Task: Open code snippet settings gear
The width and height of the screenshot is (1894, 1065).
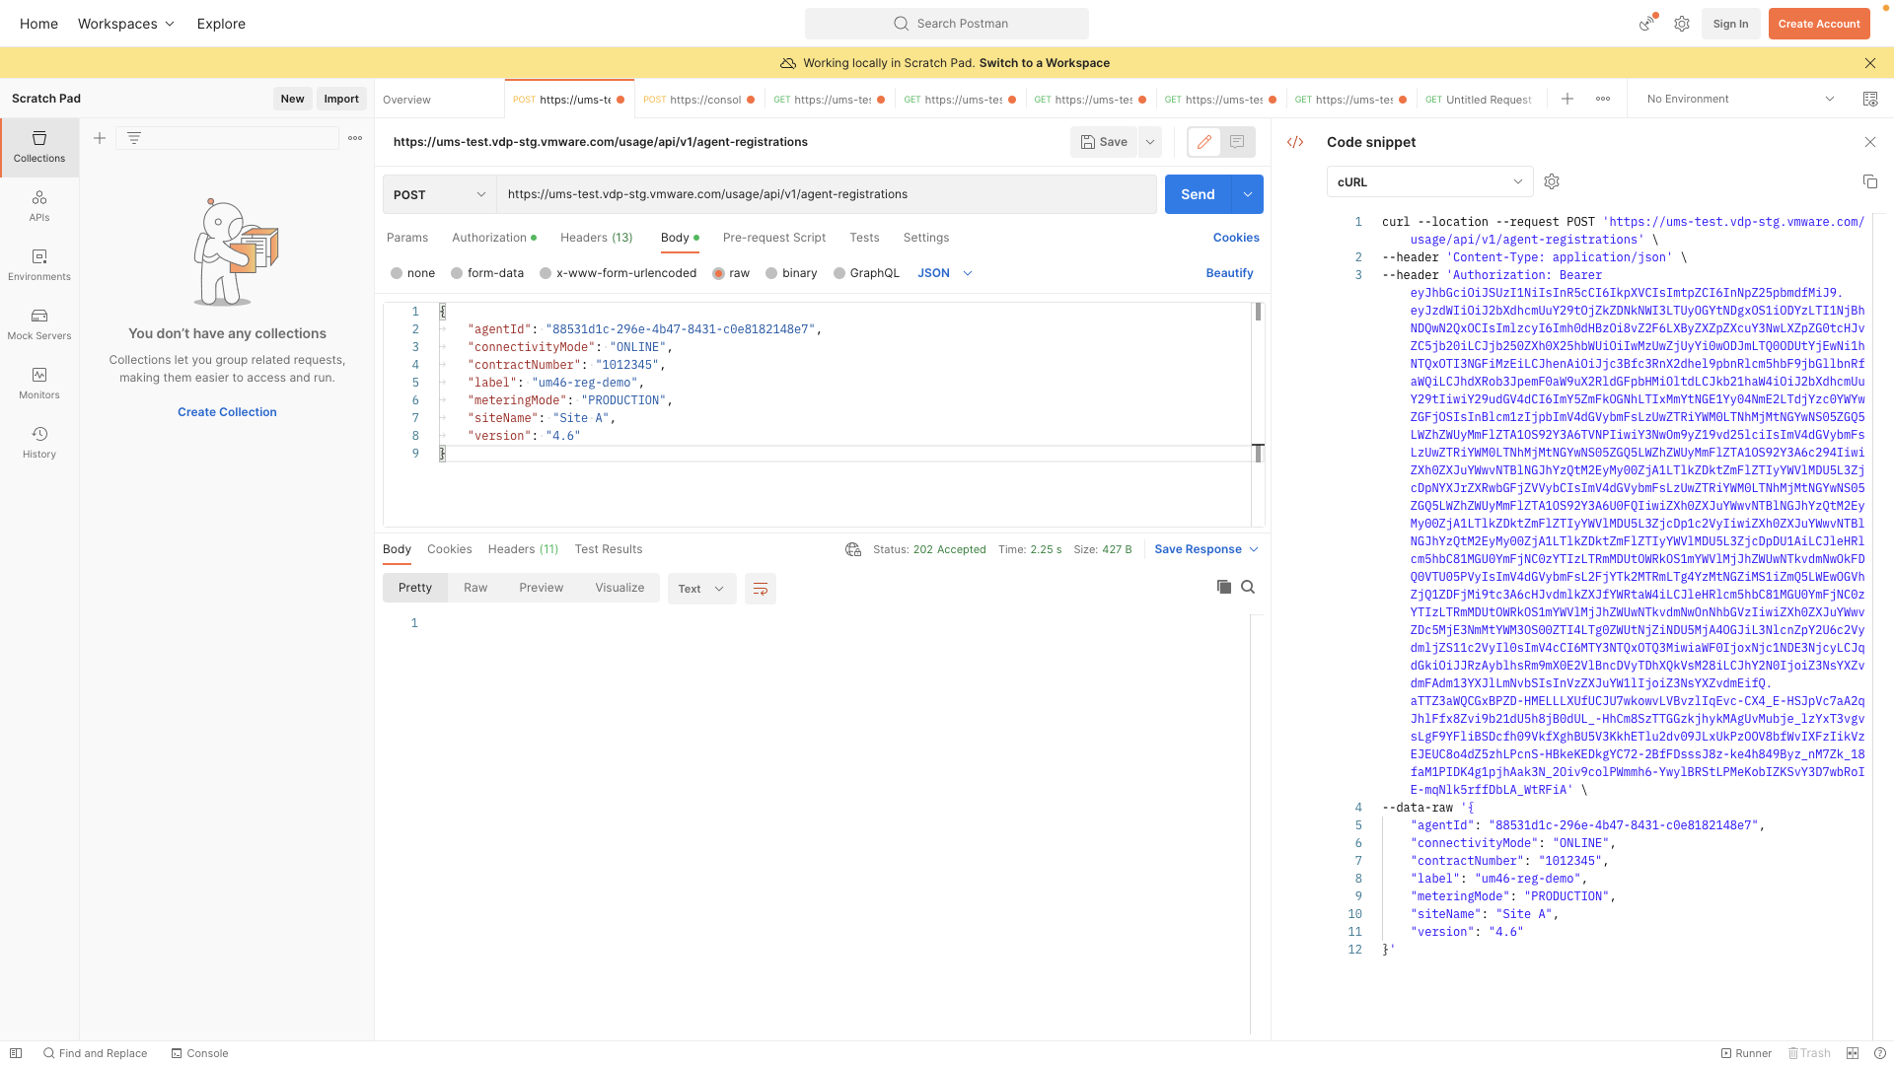Action: [1552, 181]
